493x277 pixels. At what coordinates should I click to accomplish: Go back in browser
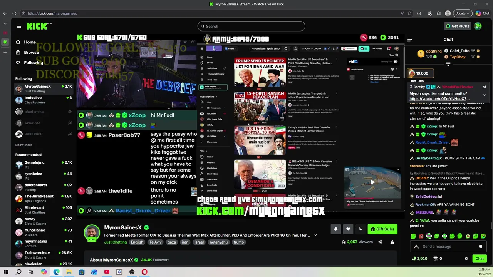pyautogui.click(x=5, y=13)
